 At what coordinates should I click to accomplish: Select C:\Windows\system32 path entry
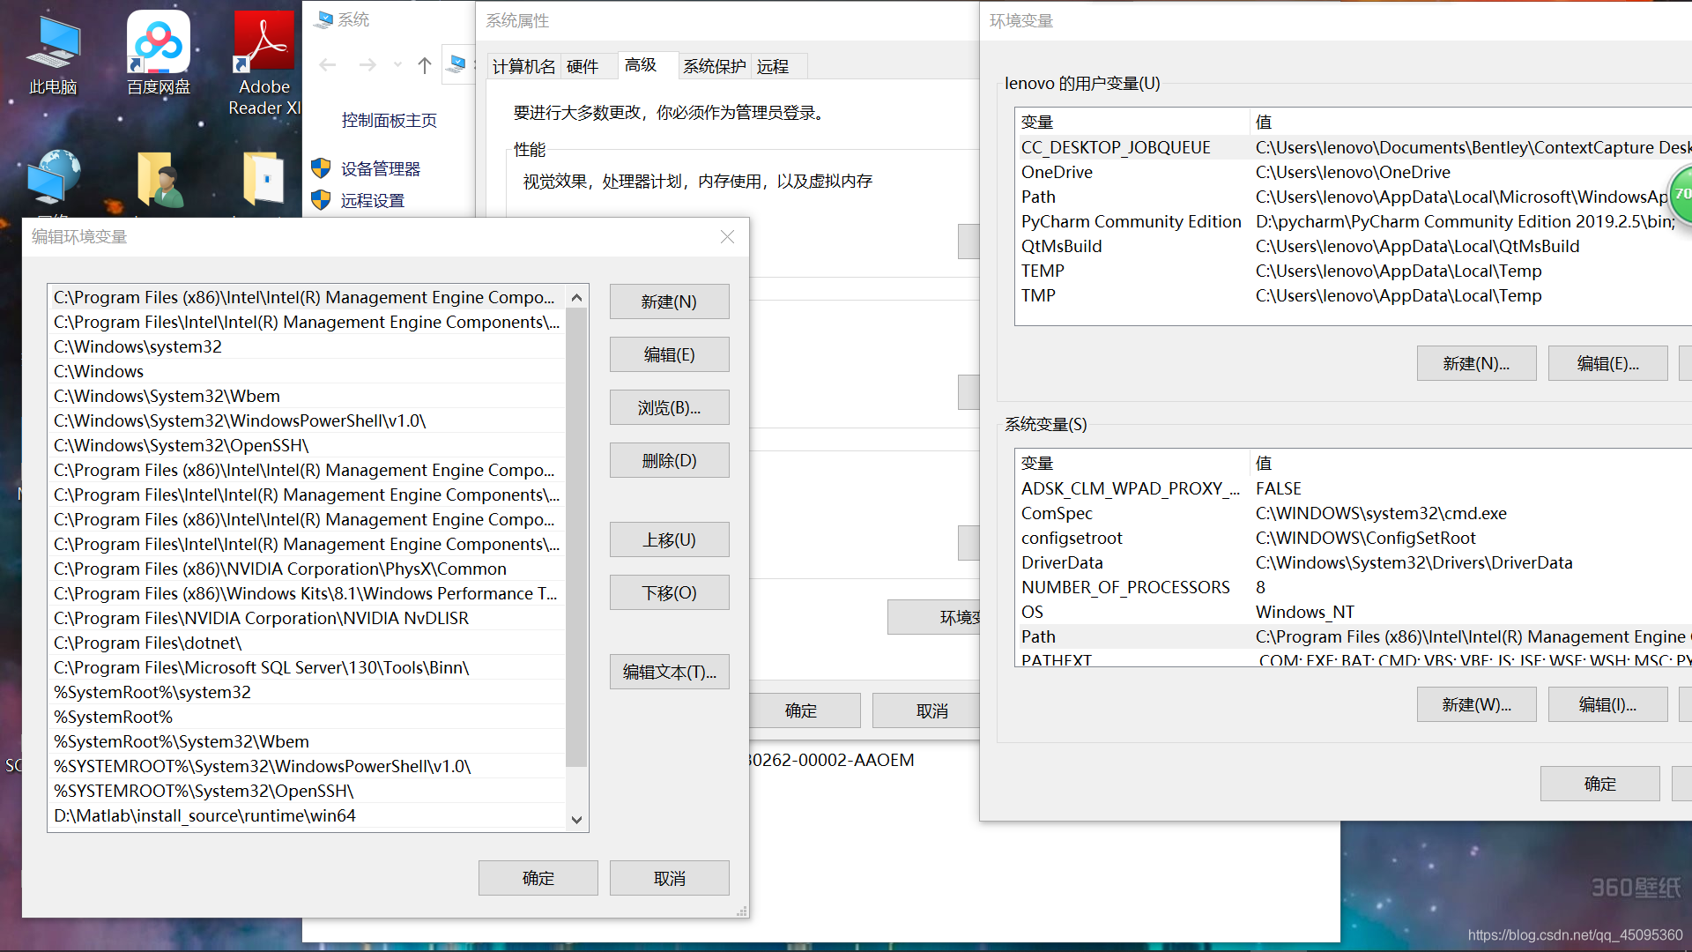307,346
